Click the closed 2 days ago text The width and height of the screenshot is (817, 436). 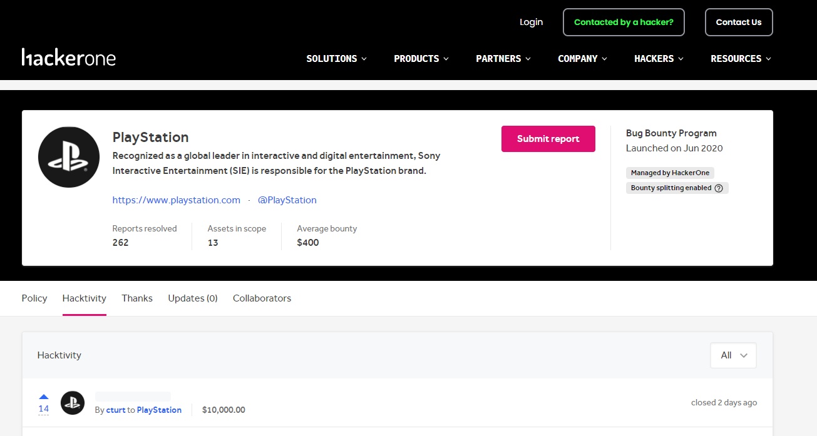pyautogui.click(x=724, y=403)
